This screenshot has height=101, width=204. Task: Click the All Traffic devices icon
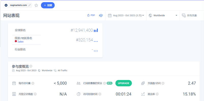click(55, 71)
